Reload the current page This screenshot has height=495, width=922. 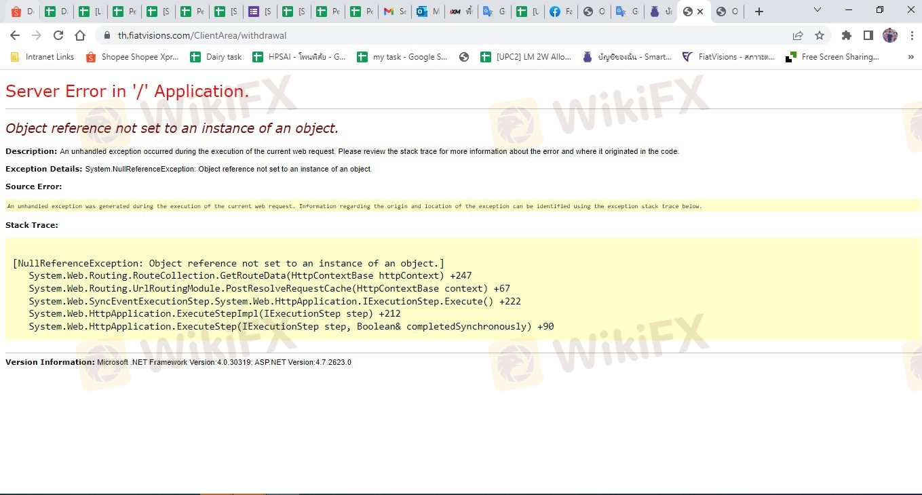pos(58,35)
